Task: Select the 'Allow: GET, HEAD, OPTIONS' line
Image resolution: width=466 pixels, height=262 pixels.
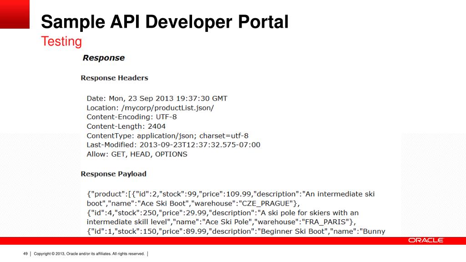Action: pyautogui.click(x=137, y=154)
